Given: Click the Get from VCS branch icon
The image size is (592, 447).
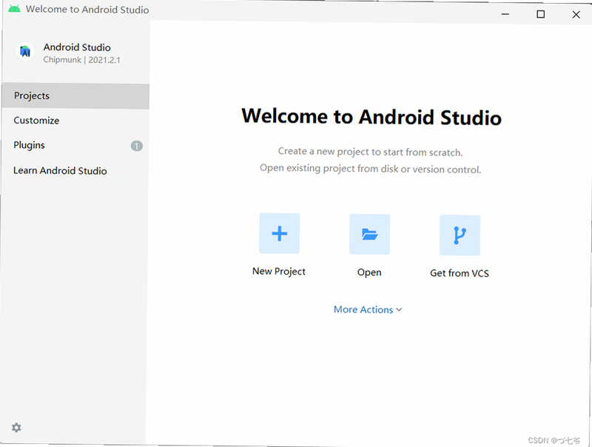Looking at the screenshot, I should click(460, 235).
